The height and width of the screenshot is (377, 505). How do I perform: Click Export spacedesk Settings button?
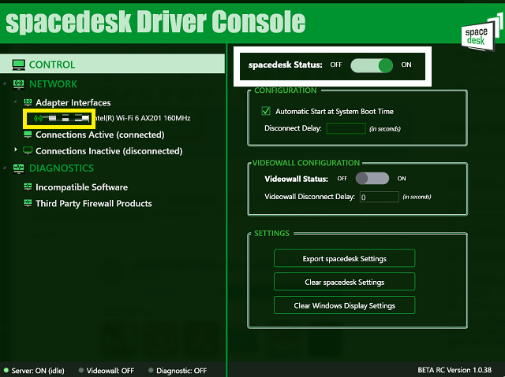click(x=344, y=258)
